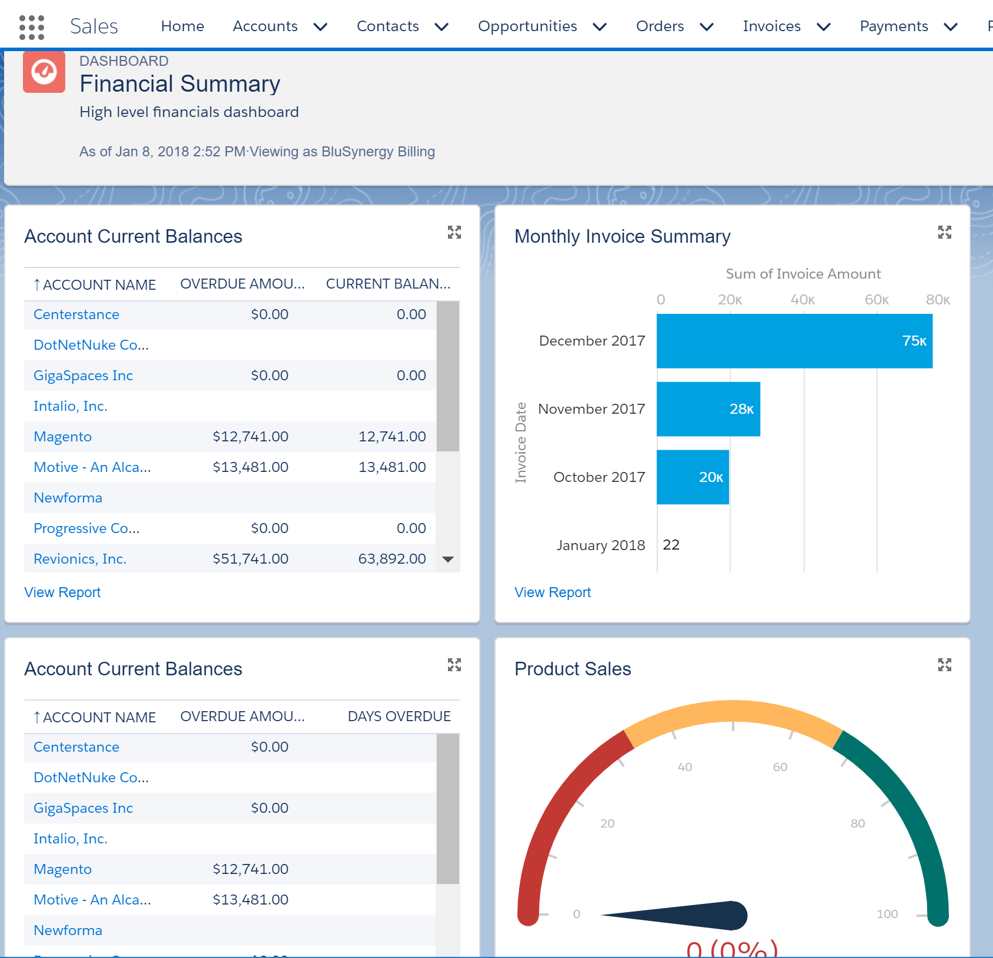Open Centerstance account in first table
This screenshot has height=958, width=993.
click(76, 314)
